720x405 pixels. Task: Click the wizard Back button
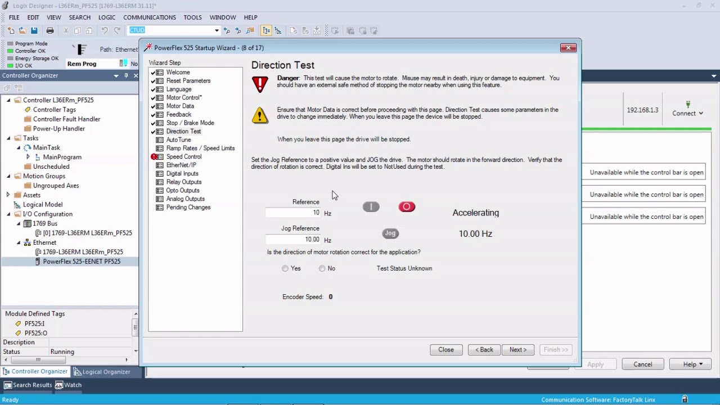[x=484, y=350]
